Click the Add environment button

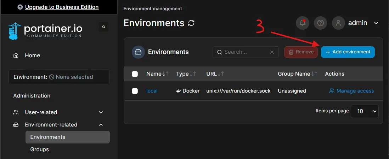pos(348,52)
